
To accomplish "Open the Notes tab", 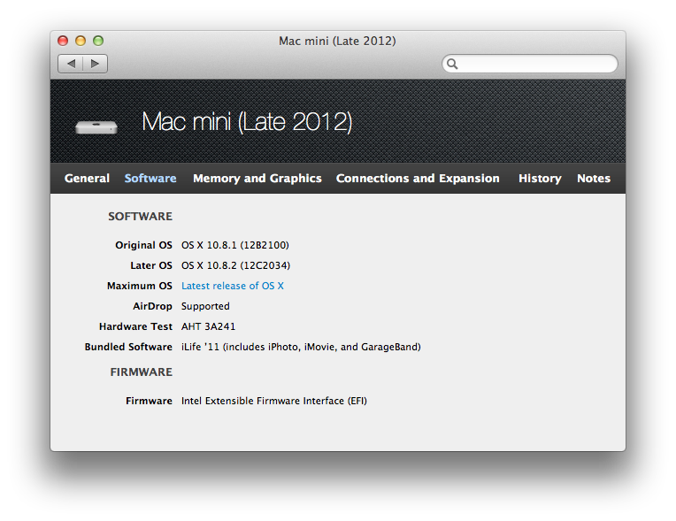I will pos(594,179).
